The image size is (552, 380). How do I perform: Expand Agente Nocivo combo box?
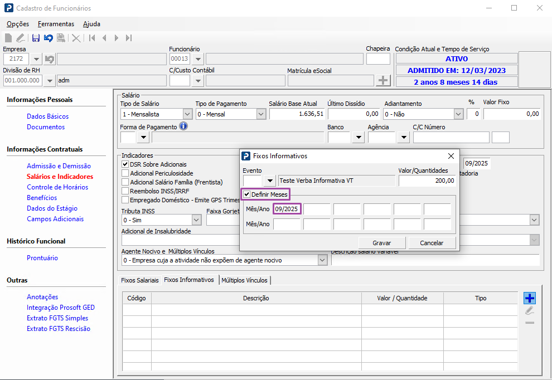coord(322,260)
